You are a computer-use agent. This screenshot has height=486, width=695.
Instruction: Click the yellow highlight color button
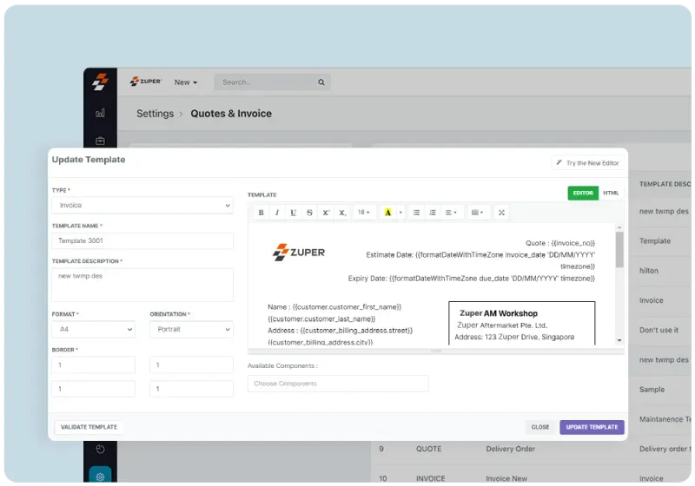point(387,213)
